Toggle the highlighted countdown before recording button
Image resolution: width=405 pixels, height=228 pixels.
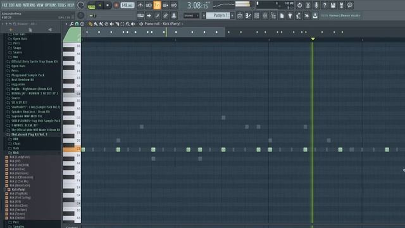(x=157, y=5)
